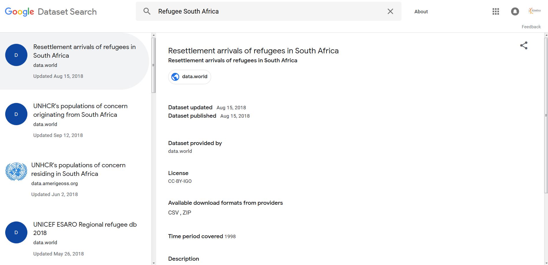Click the D avatar of UNICEF ESARO result
Viewport: 548px width, 265px height.
[16, 232]
